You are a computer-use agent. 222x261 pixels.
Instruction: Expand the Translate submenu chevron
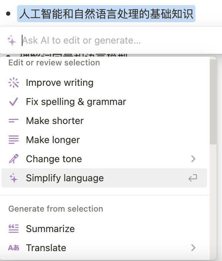(x=193, y=248)
